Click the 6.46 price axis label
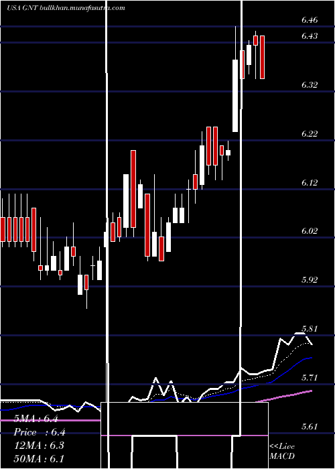Viewport: 335px width, 469px height. click(x=310, y=20)
